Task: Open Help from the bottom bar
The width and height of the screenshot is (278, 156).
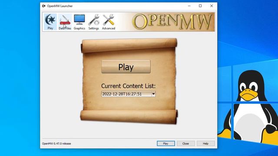Action: [x=205, y=143]
